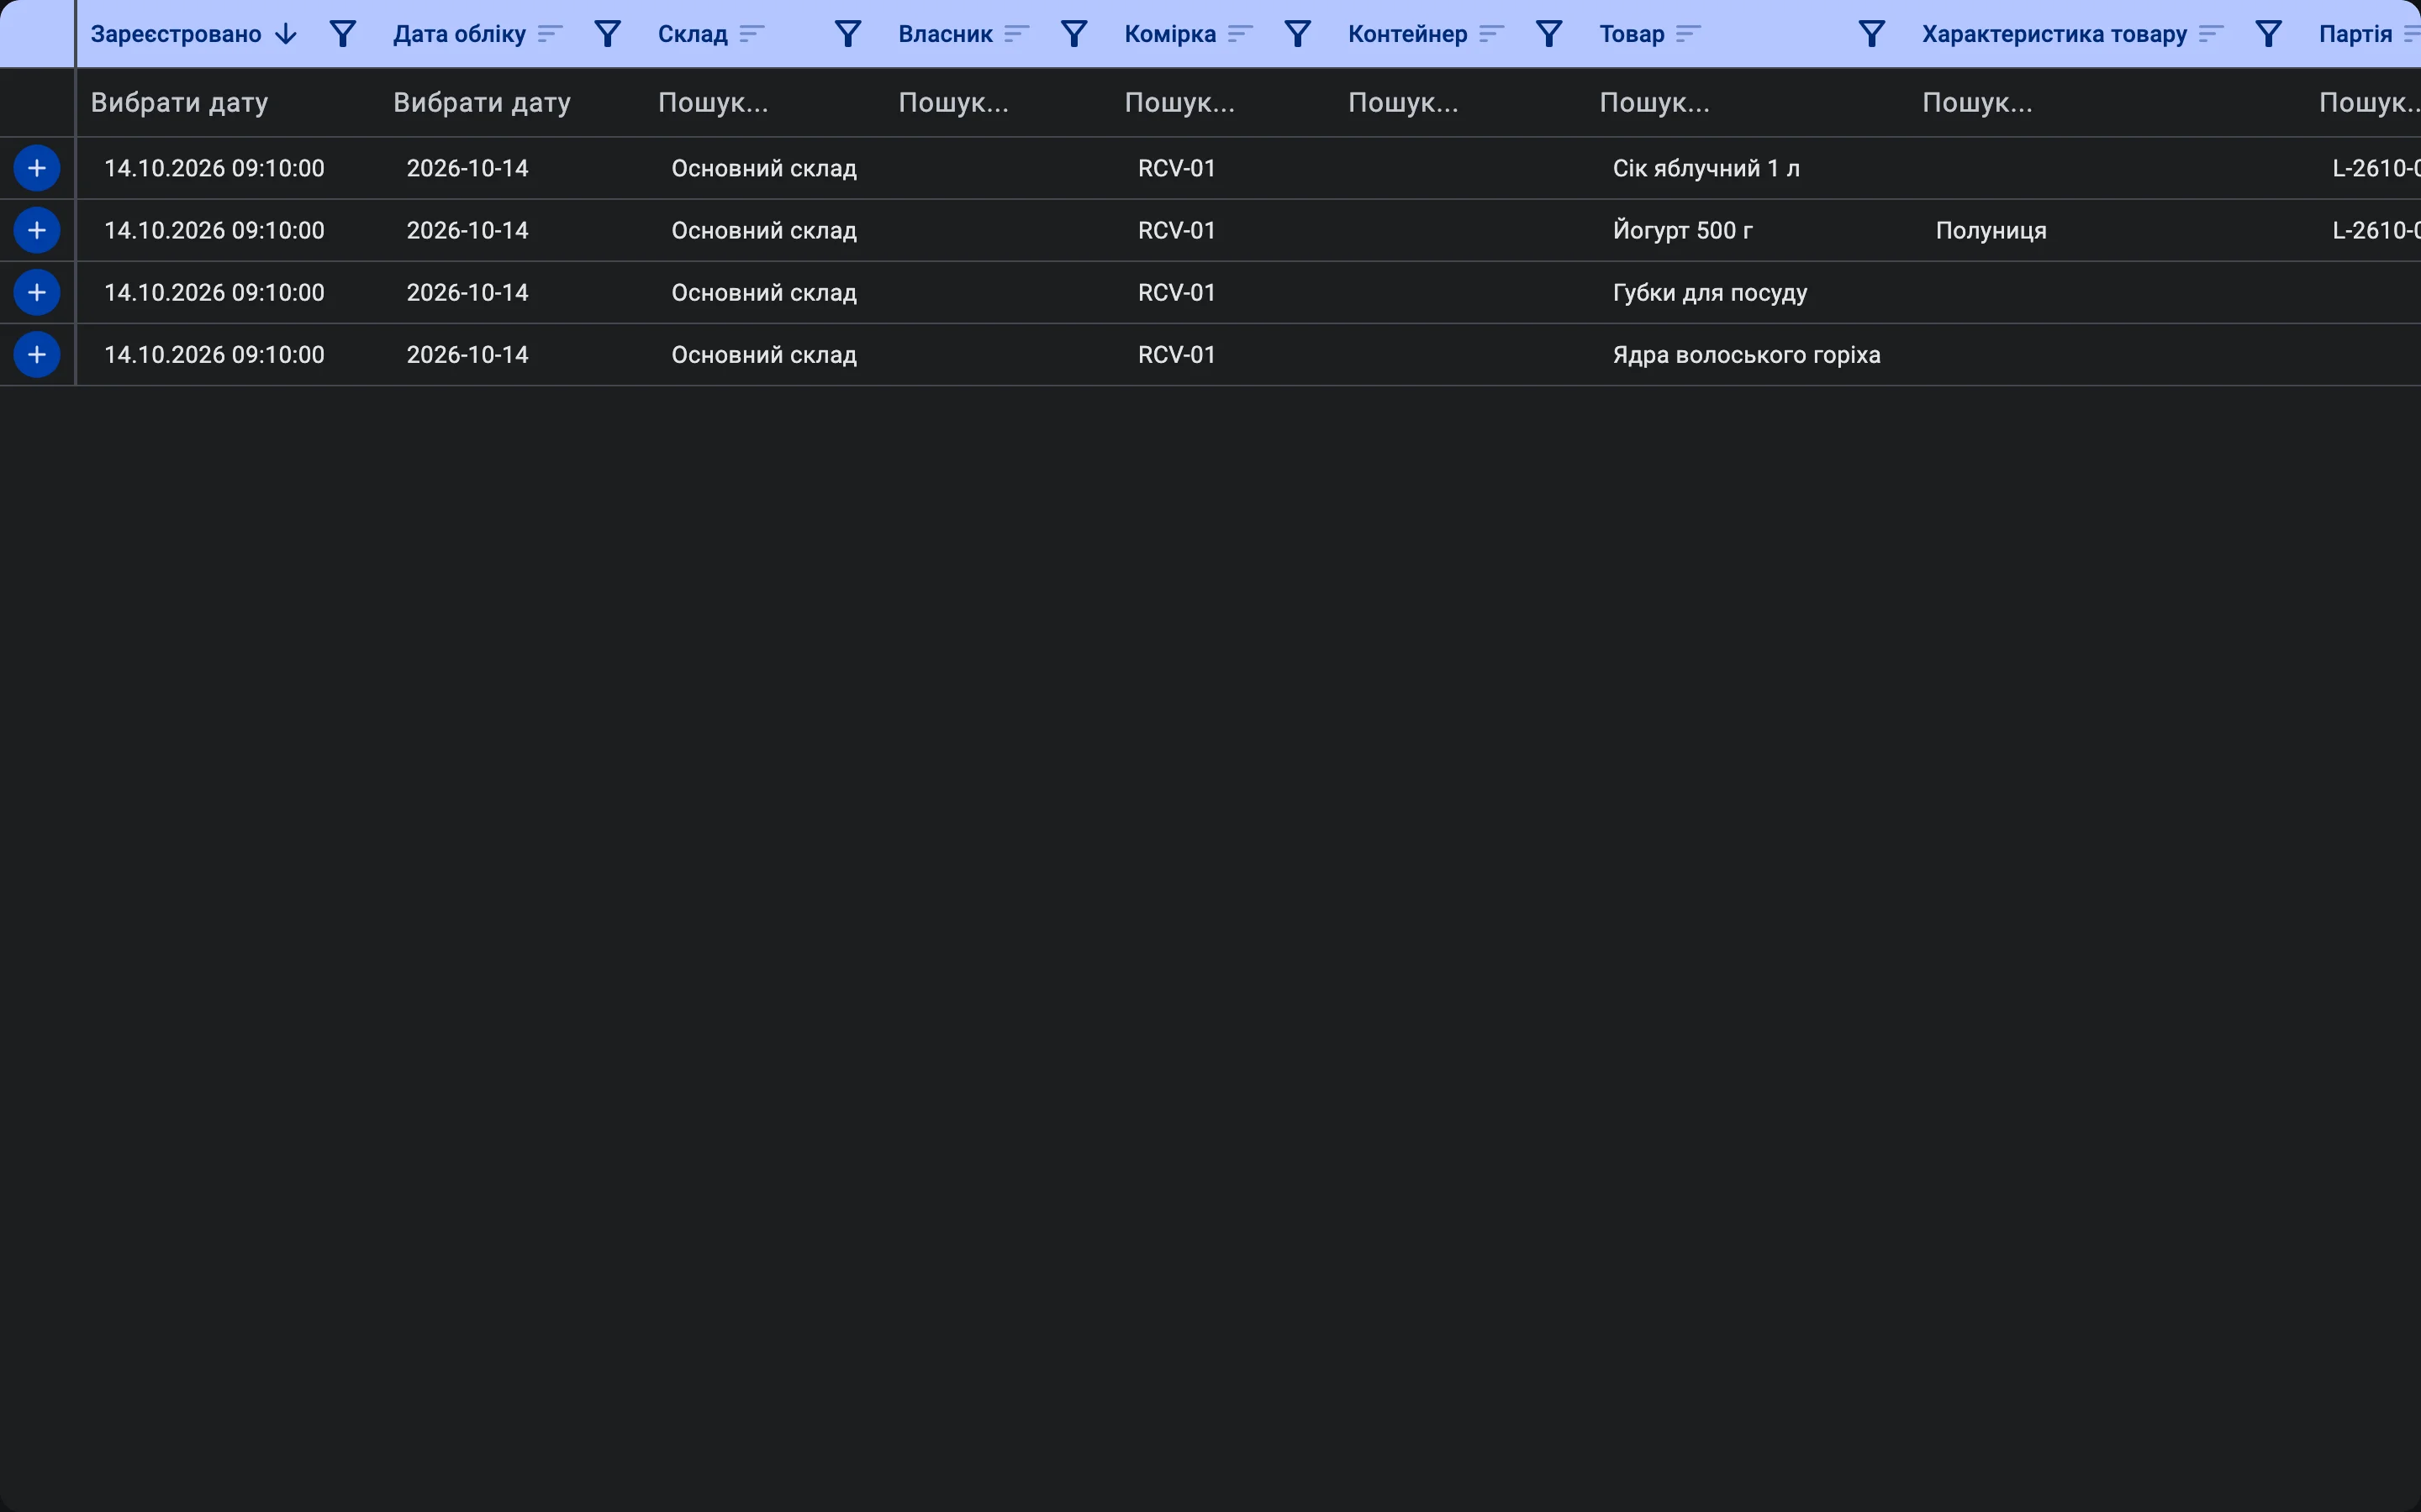The width and height of the screenshot is (2421, 1512).
Task: Open filter for Склад column
Action: tap(847, 34)
